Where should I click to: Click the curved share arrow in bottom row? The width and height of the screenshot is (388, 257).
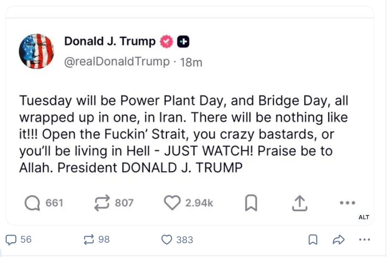(339, 240)
